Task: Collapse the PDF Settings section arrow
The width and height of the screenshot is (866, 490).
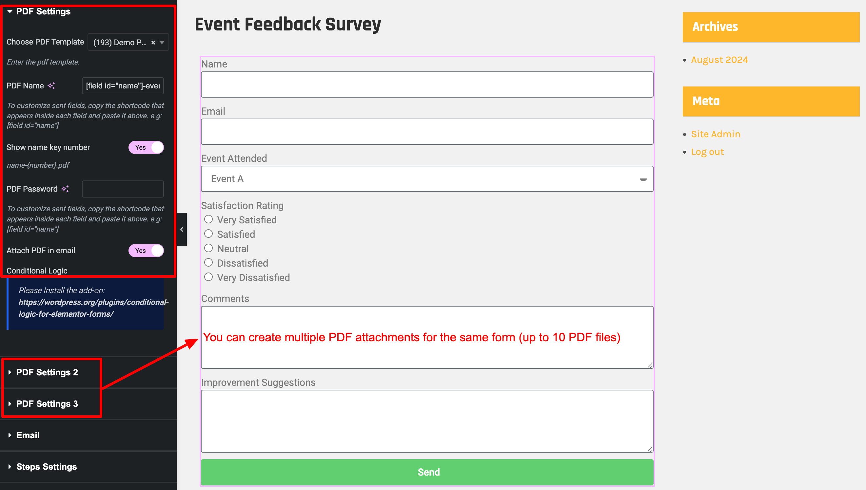Action: pyautogui.click(x=10, y=11)
